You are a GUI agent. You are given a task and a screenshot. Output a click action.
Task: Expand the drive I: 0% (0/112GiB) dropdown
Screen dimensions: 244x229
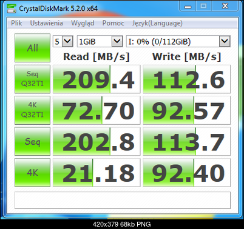(225, 41)
